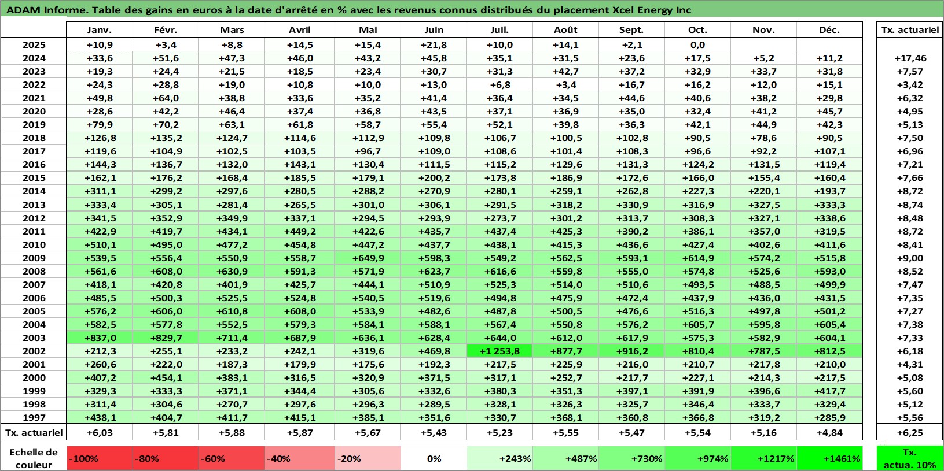Screen dimensions: 944x471
Task: Click the -20% light pink color swatch
Action: (368, 458)
